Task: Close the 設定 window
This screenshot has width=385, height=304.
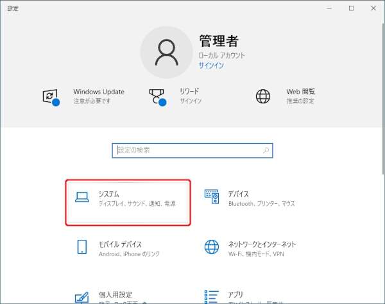Action: [373, 8]
